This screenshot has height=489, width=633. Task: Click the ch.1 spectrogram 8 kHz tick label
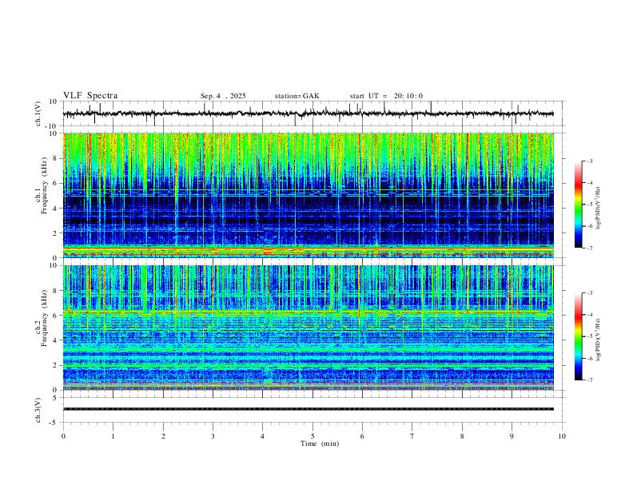tap(54, 158)
